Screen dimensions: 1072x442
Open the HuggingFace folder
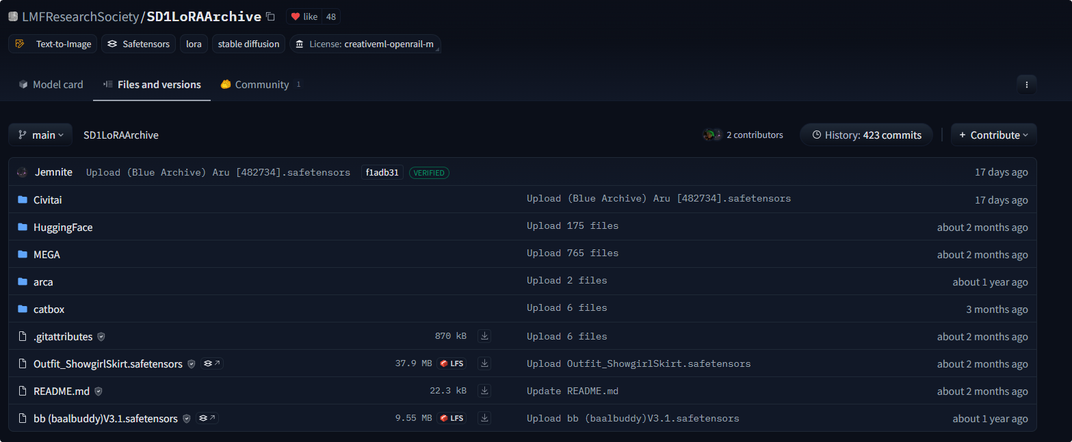click(x=63, y=227)
